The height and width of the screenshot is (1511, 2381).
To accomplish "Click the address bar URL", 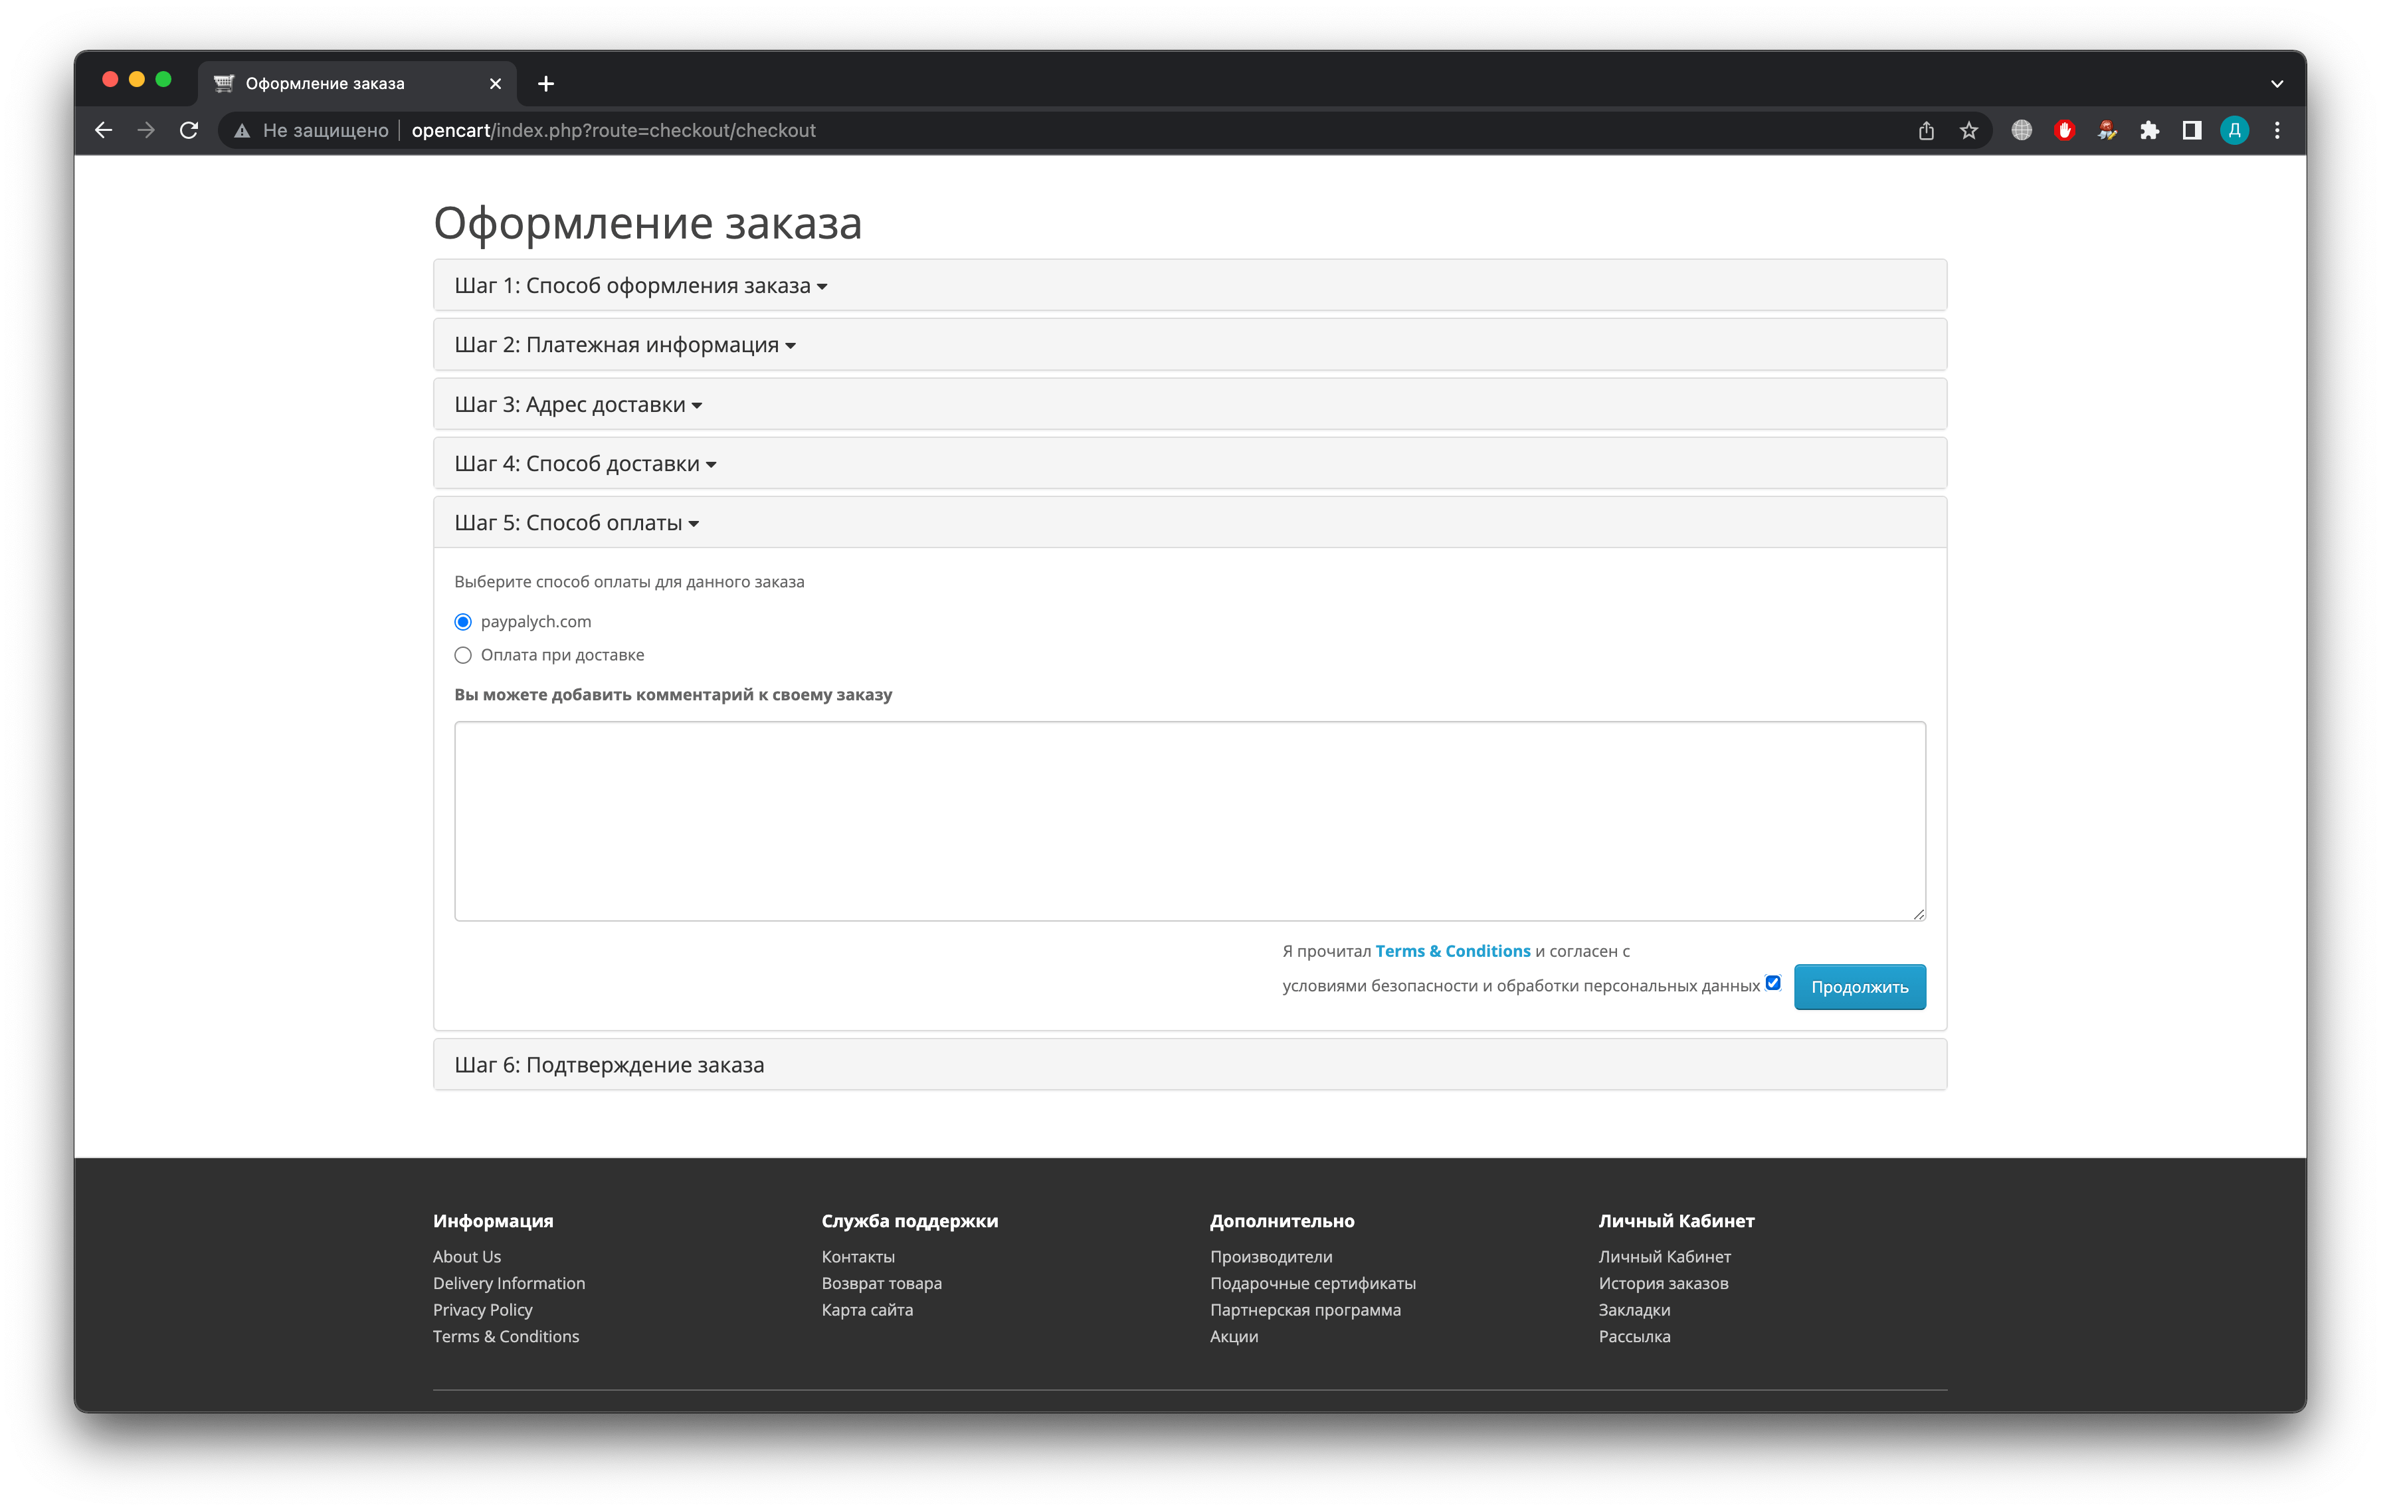I will 613,130.
